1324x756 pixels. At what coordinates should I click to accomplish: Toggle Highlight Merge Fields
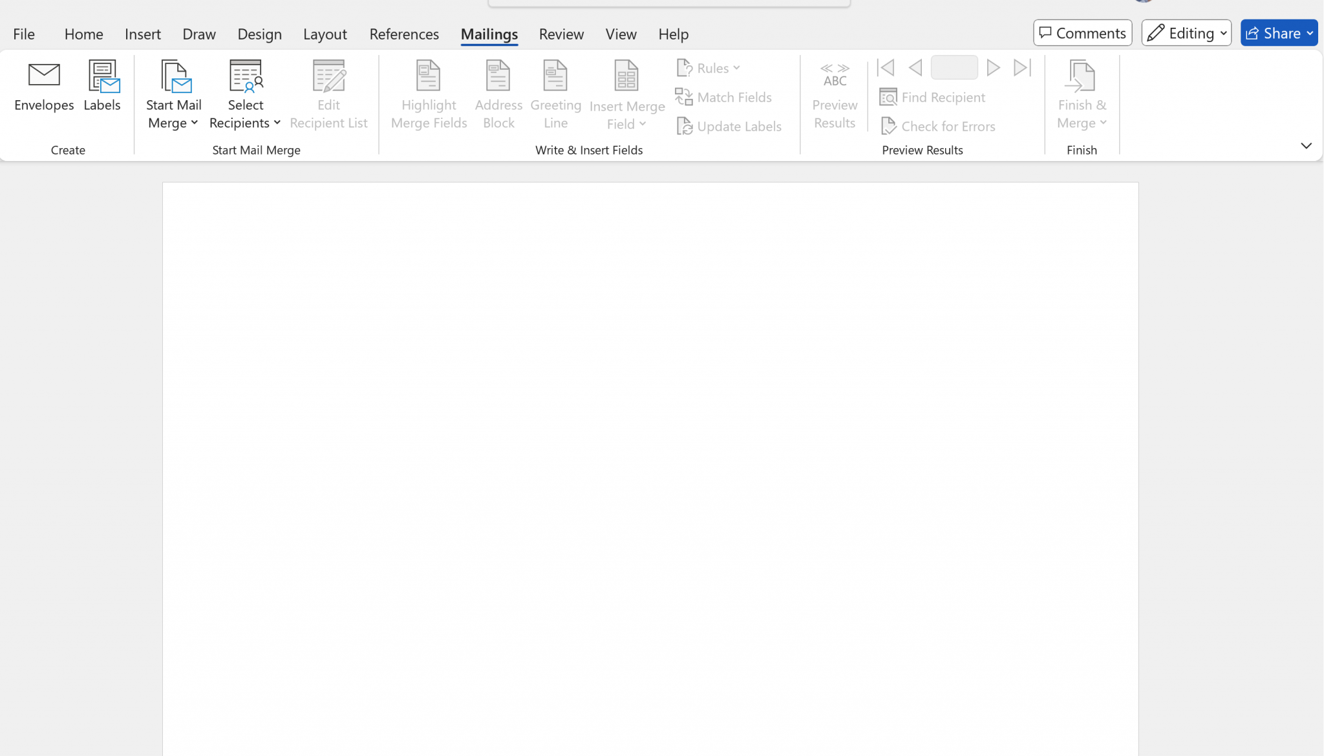click(x=429, y=95)
